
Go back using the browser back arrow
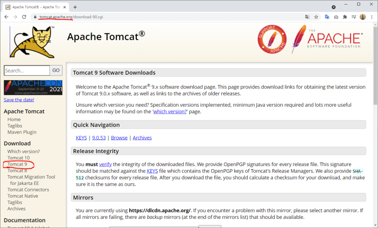(6, 17)
